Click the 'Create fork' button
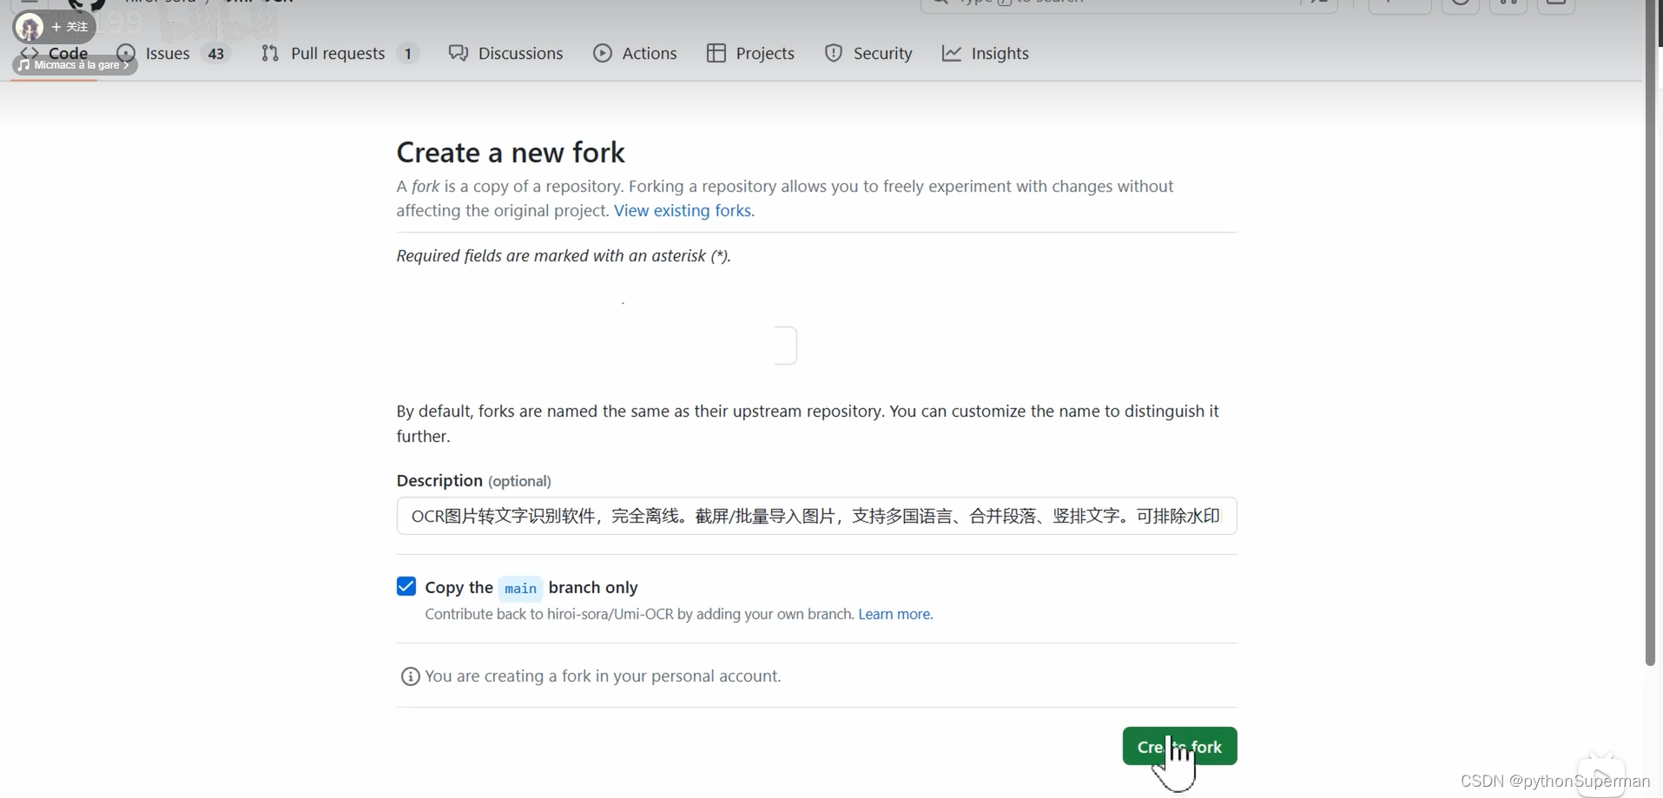1663x798 pixels. 1179,746
